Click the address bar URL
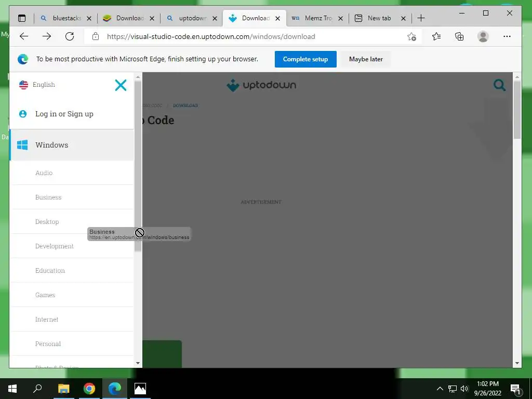Viewport: 532px width, 399px height. pos(211,36)
